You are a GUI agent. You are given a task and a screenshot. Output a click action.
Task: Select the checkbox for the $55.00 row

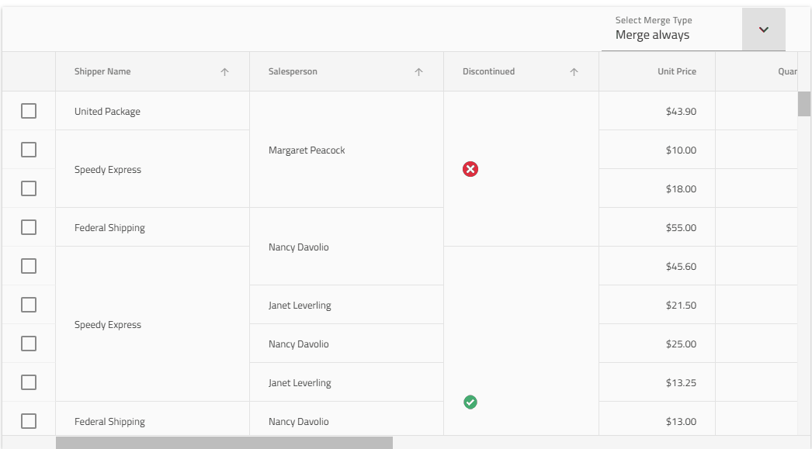coord(29,227)
